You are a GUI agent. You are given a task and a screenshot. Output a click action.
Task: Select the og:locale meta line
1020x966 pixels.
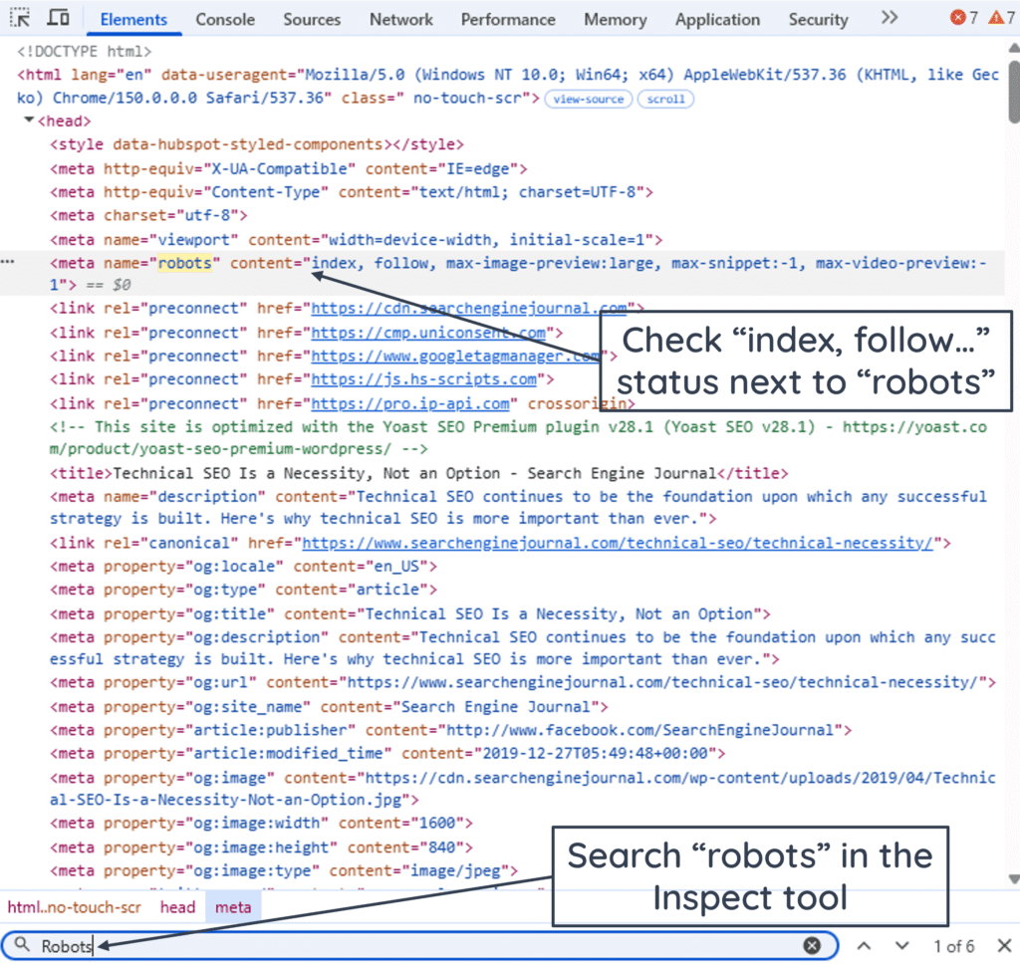[243, 566]
